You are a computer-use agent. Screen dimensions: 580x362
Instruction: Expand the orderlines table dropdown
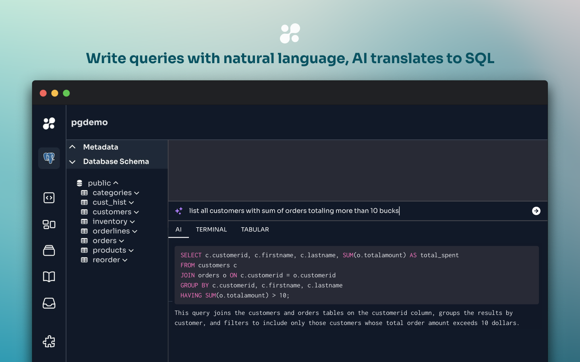136,231
